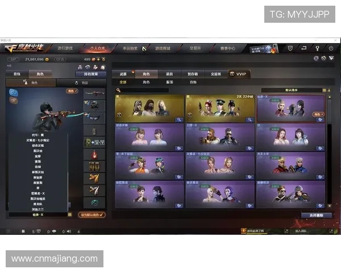This screenshot has height=273, width=341.
Task: Open the 默认排序 sort dropdown
Action: tap(294, 90)
